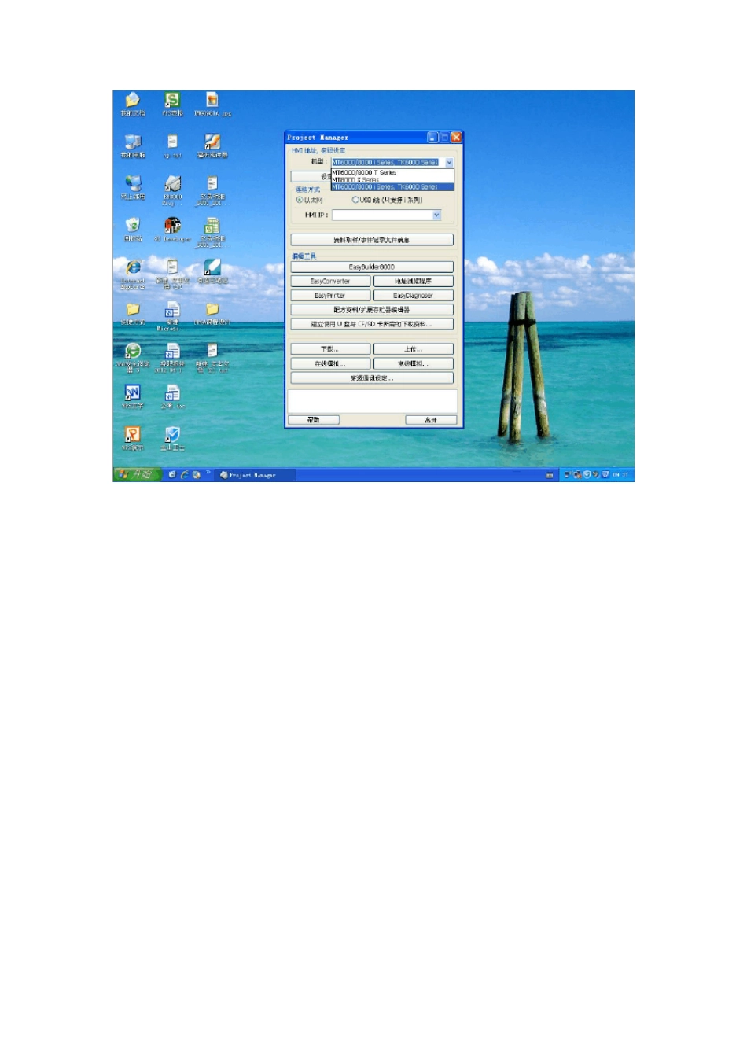Select the USB cable radio button
This screenshot has width=747, height=1057.
click(355, 201)
